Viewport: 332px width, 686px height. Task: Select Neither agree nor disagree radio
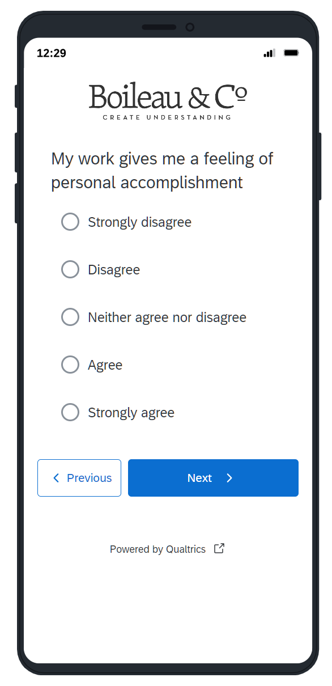tap(70, 317)
